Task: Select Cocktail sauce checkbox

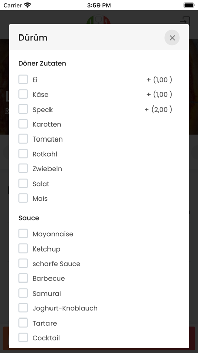Action: (x=23, y=338)
